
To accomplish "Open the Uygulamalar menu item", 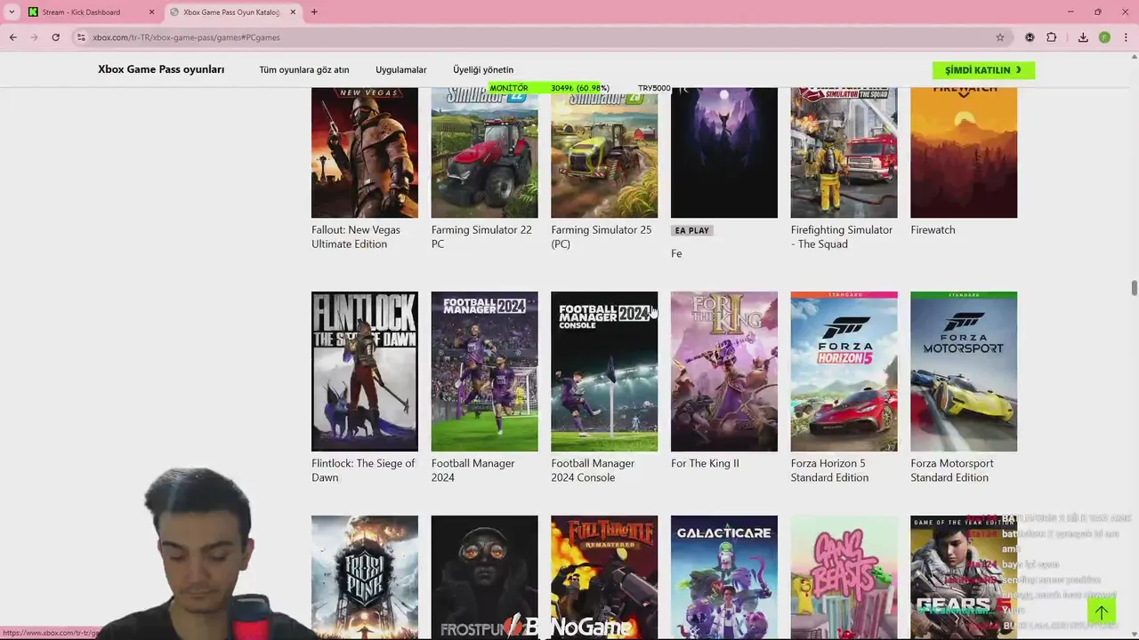I will (x=401, y=69).
